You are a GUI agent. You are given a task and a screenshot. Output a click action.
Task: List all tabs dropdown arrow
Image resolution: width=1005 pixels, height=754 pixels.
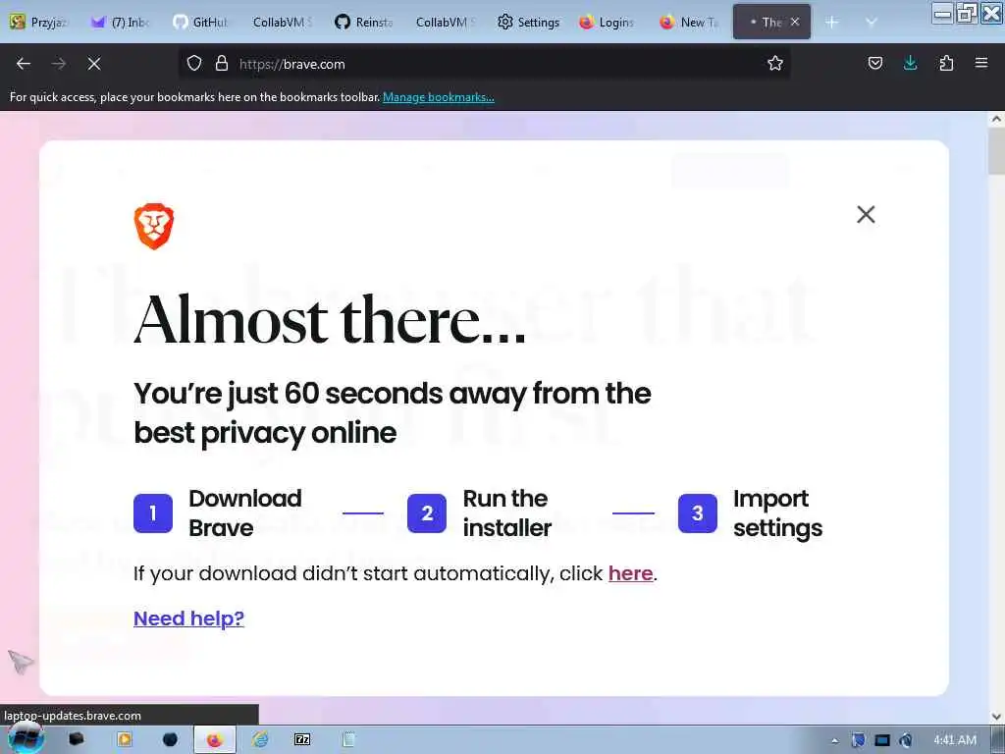point(872,23)
